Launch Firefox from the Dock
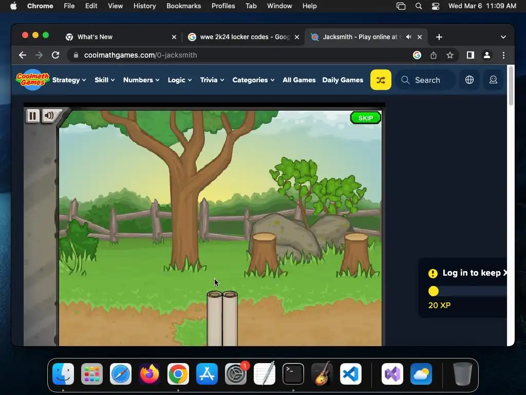This screenshot has width=526, height=395. point(149,374)
